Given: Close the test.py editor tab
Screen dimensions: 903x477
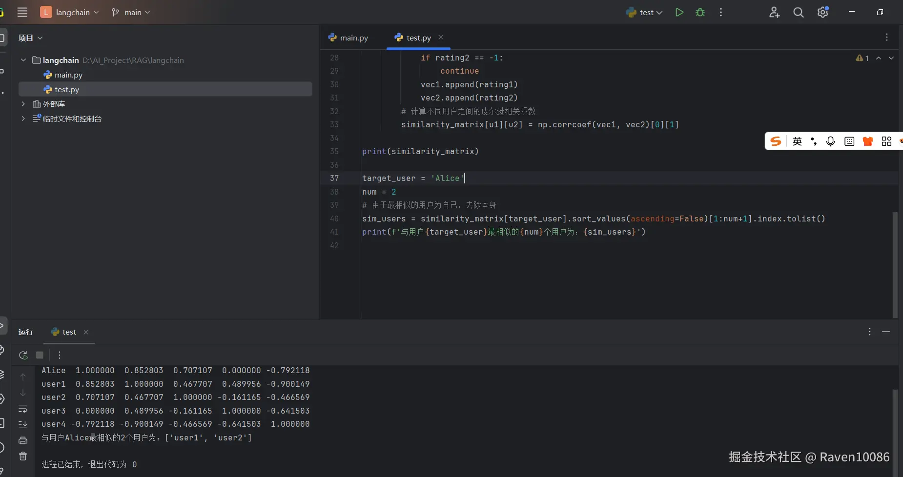Looking at the screenshot, I should [441, 37].
